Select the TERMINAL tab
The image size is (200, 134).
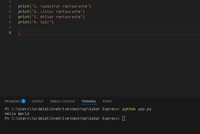[x=89, y=101]
